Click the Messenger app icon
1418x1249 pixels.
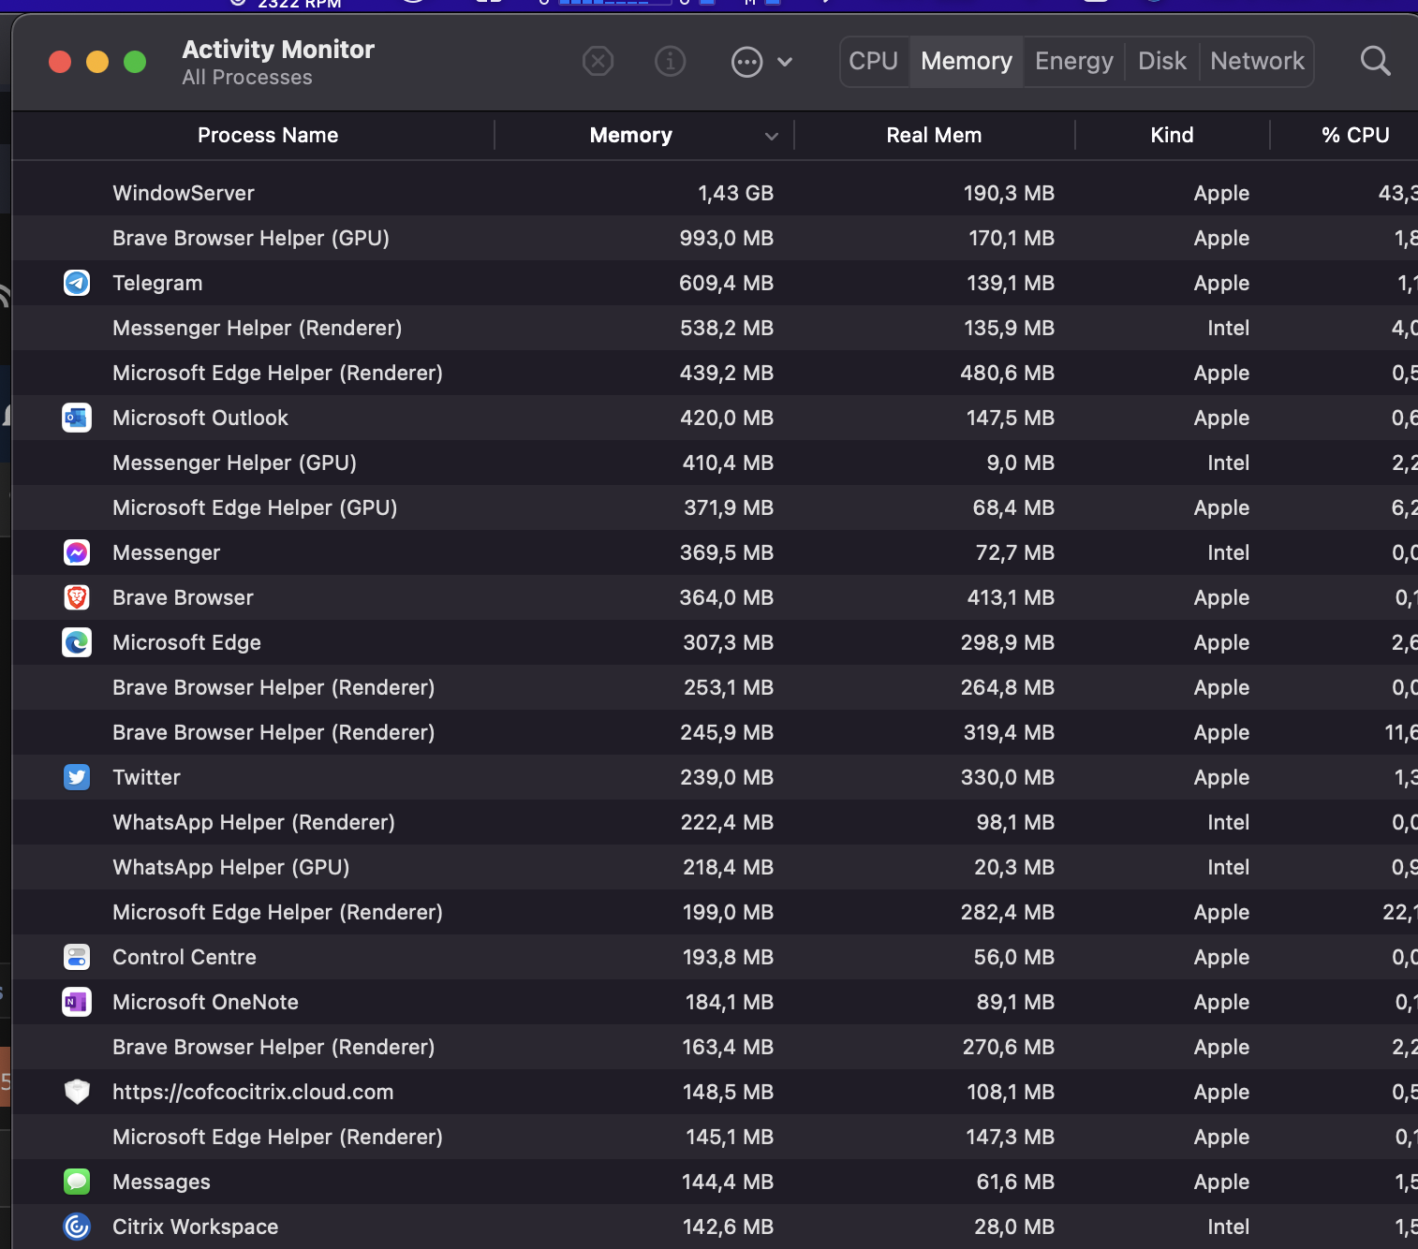coord(77,552)
